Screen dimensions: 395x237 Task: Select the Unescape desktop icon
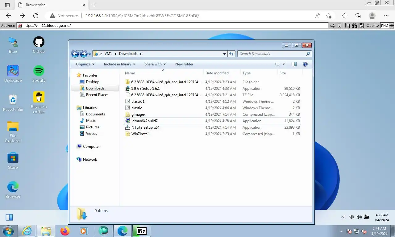[x=13, y=74]
